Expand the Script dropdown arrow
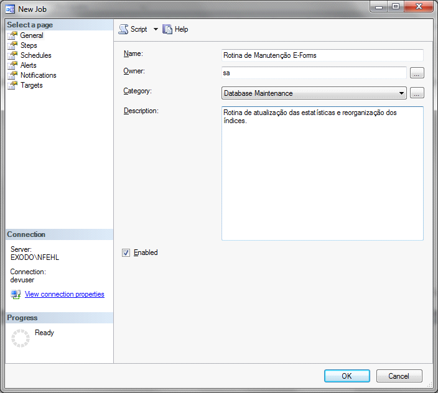Screen dimensions: 438x393 [x=156, y=29]
